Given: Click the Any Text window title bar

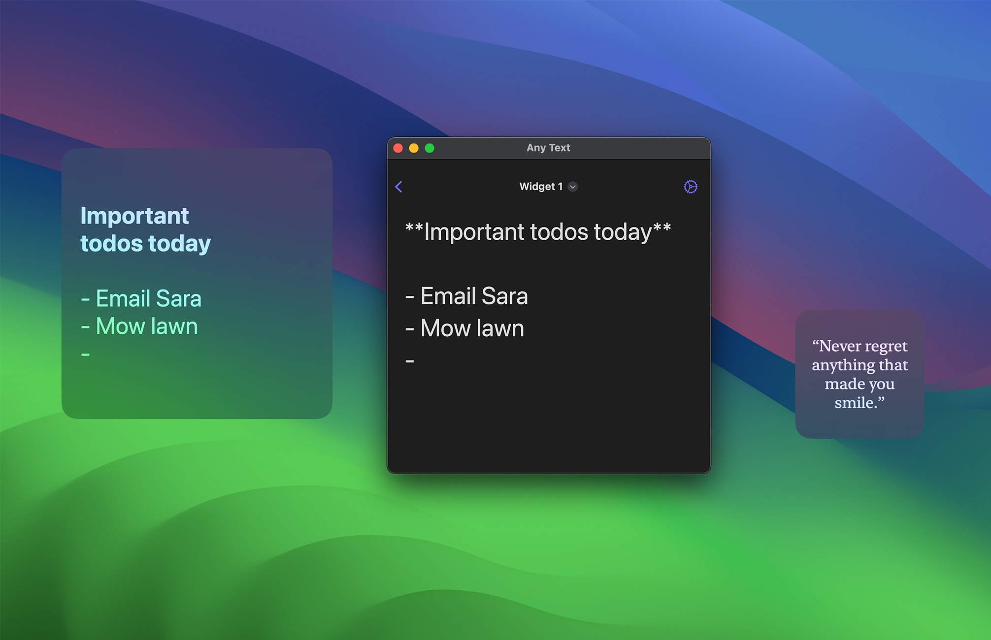Looking at the screenshot, I should [x=548, y=147].
